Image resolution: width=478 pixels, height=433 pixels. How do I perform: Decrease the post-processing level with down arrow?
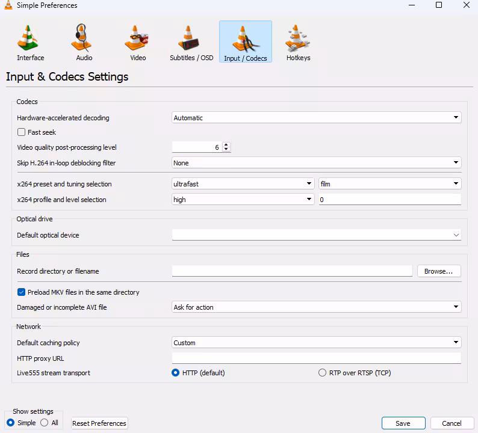tap(226, 149)
